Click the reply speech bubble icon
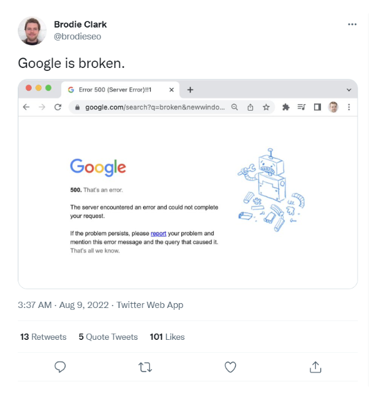The height and width of the screenshot is (398, 376). [60, 367]
